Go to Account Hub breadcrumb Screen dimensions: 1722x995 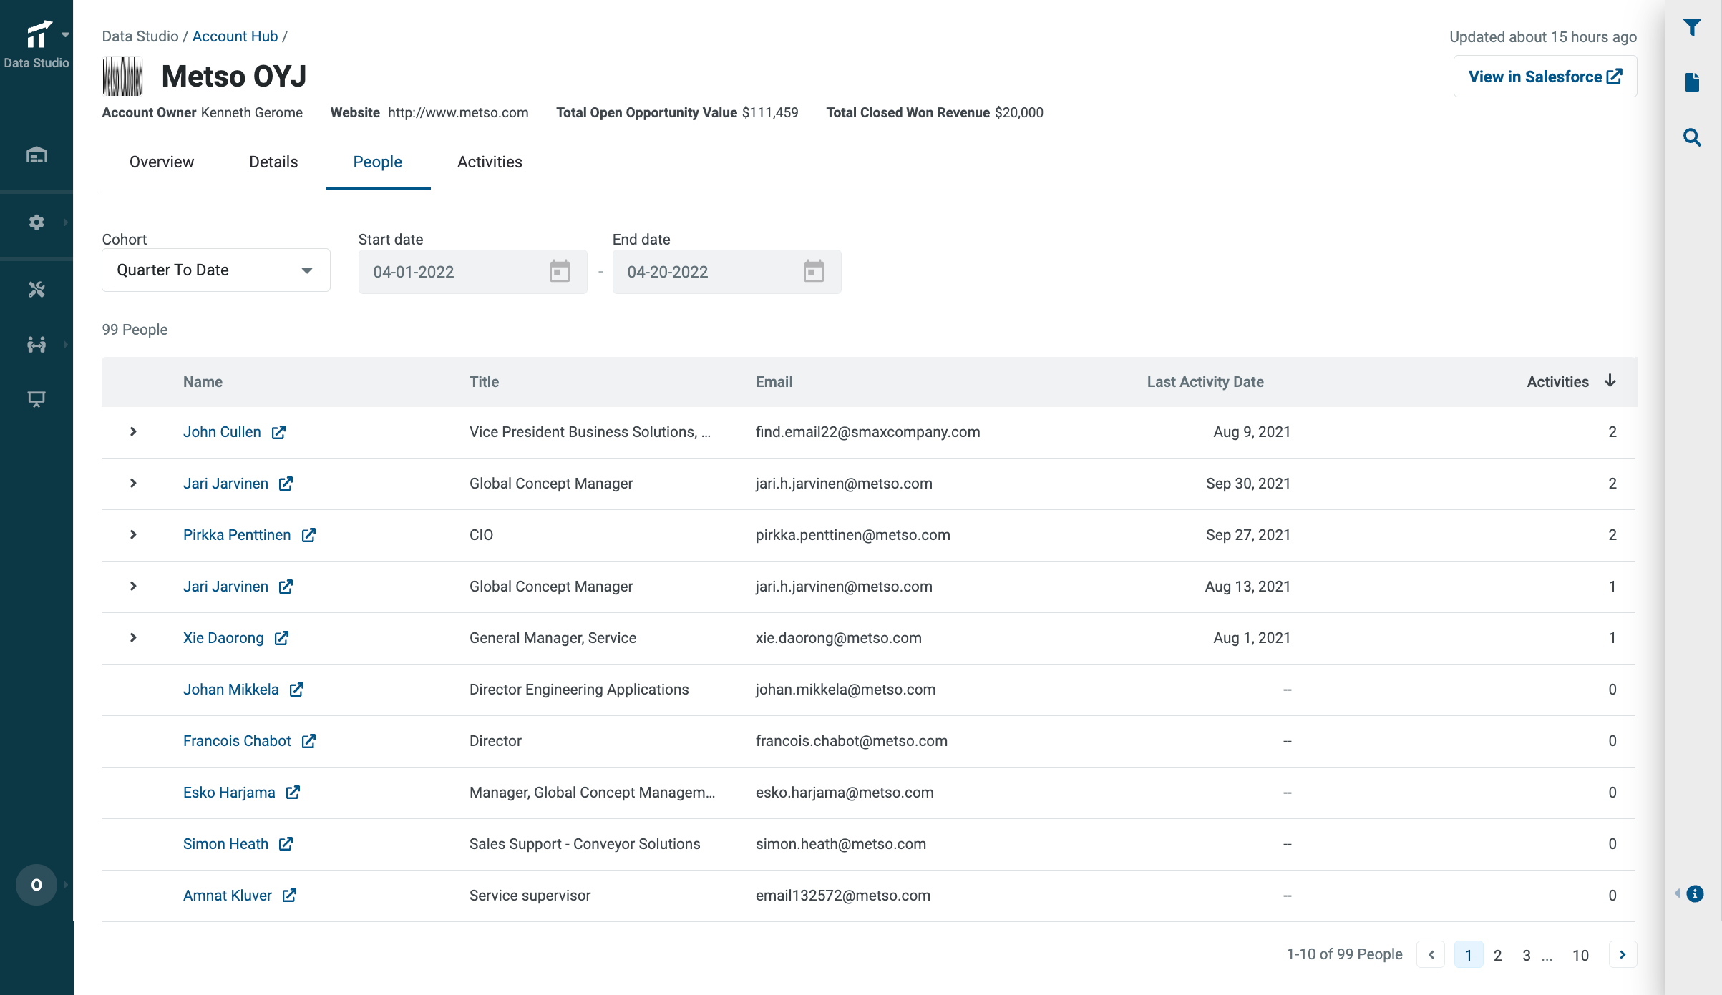pyautogui.click(x=235, y=36)
